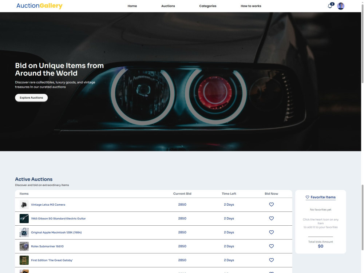Click the Current Bid column header

click(182, 194)
